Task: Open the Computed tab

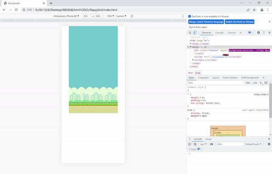Action: pyautogui.click(x=203, y=78)
